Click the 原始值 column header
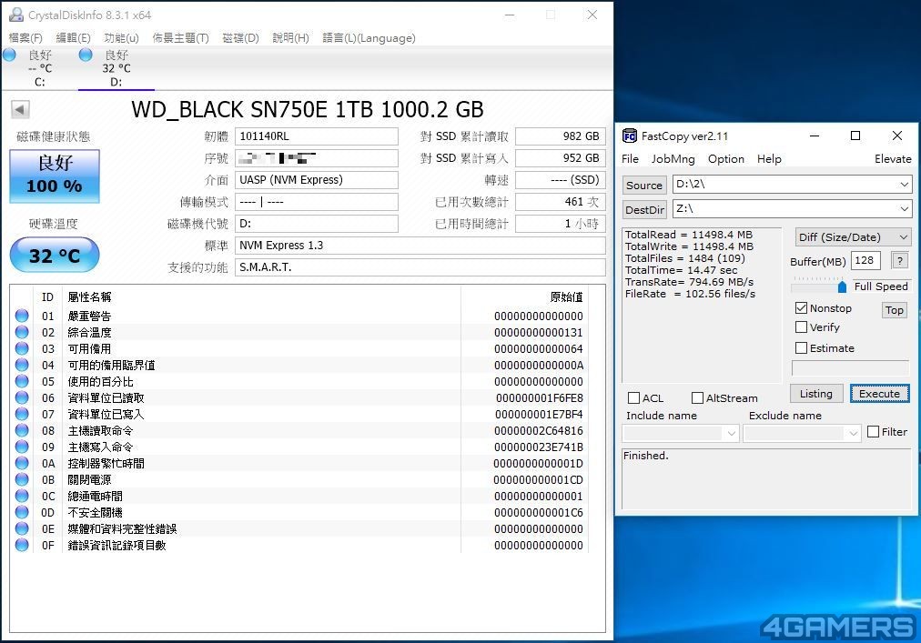The width and height of the screenshot is (921, 643). pyautogui.click(x=566, y=297)
